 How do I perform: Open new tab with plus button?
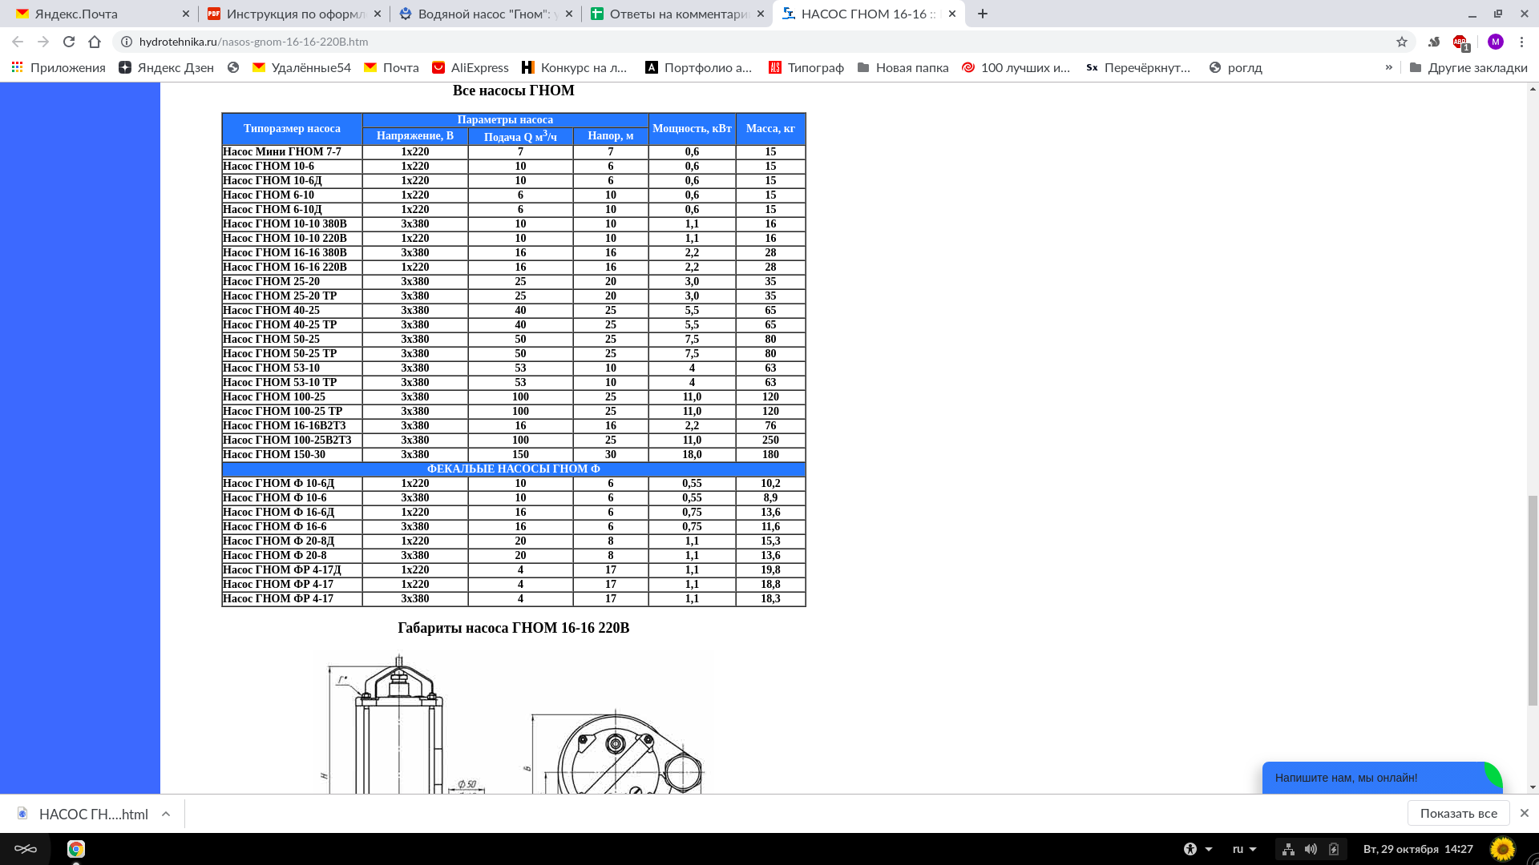pyautogui.click(x=983, y=14)
